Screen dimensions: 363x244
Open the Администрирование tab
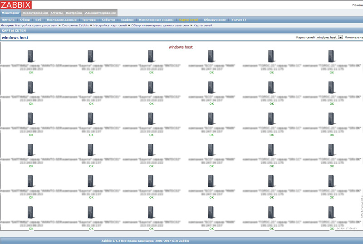[x=100, y=13]
